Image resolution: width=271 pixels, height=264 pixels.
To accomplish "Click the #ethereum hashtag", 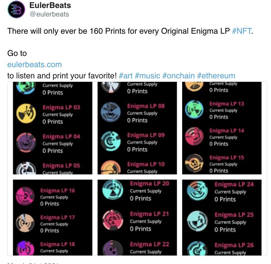I will [216, 76].
